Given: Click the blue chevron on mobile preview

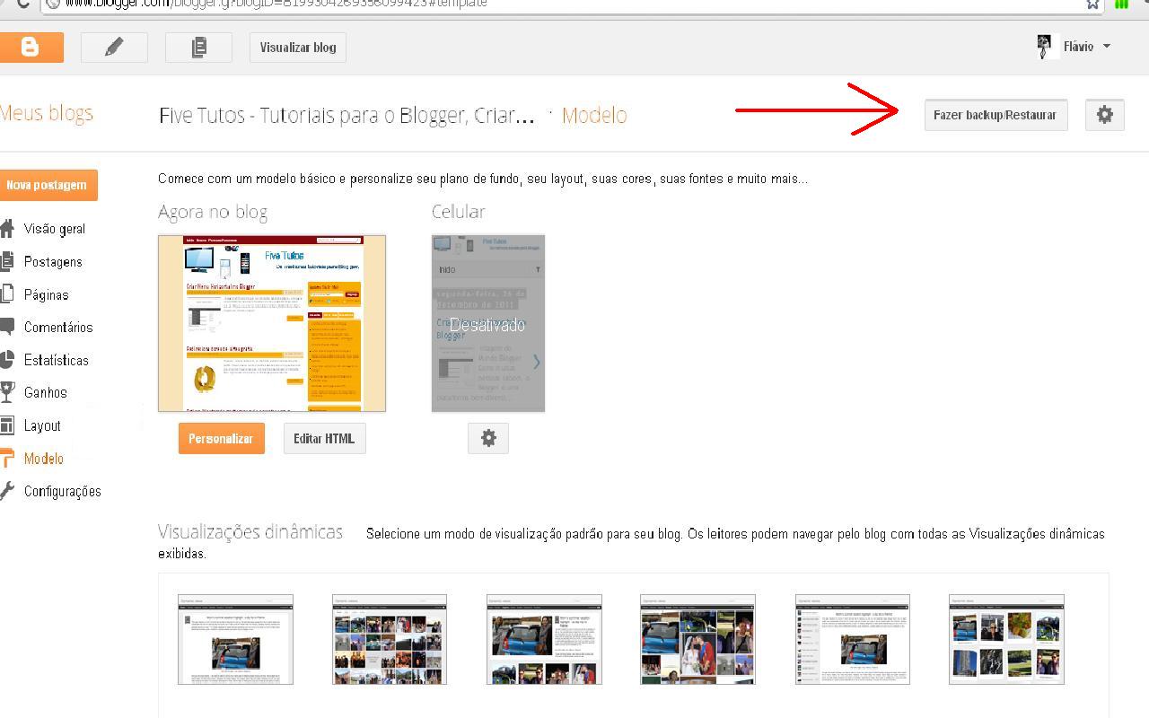Looking at the screenshot, I should [x=537, y=362].
